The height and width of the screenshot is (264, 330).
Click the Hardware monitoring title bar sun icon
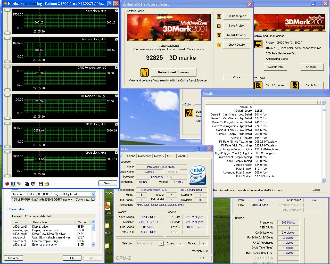pos(5,4)
